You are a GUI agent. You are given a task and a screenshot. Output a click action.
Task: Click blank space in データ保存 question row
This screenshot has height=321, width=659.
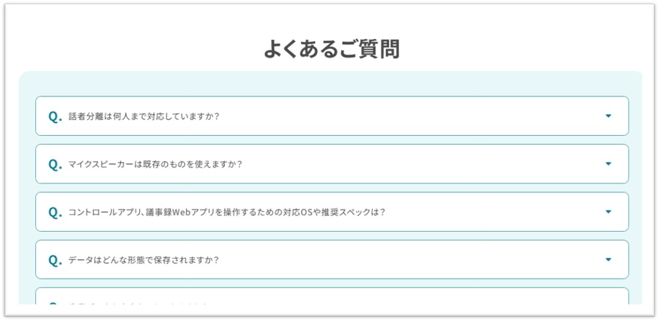point(413,260)
